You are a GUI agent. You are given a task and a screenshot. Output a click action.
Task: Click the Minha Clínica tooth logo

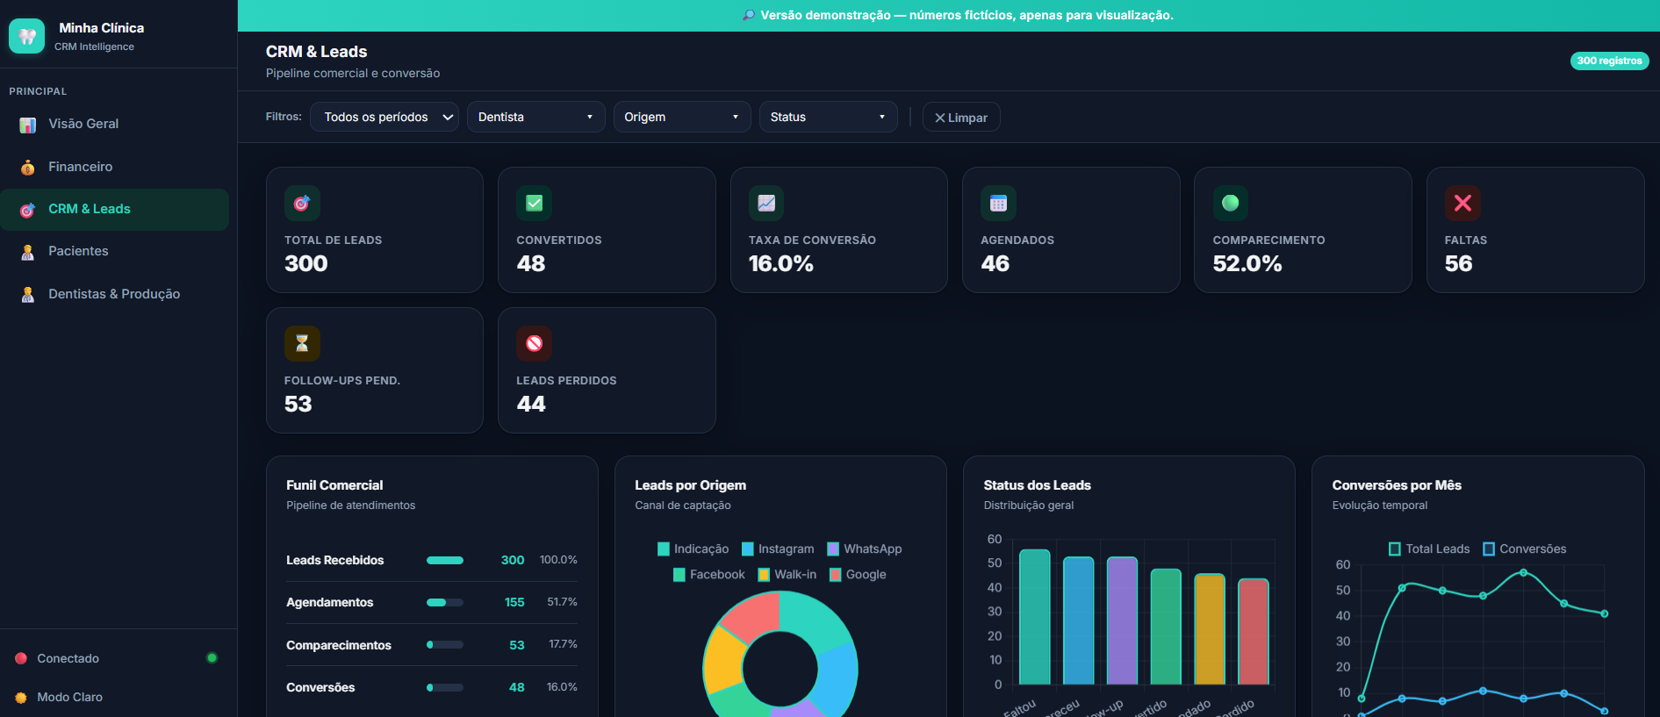pos(26,36)
